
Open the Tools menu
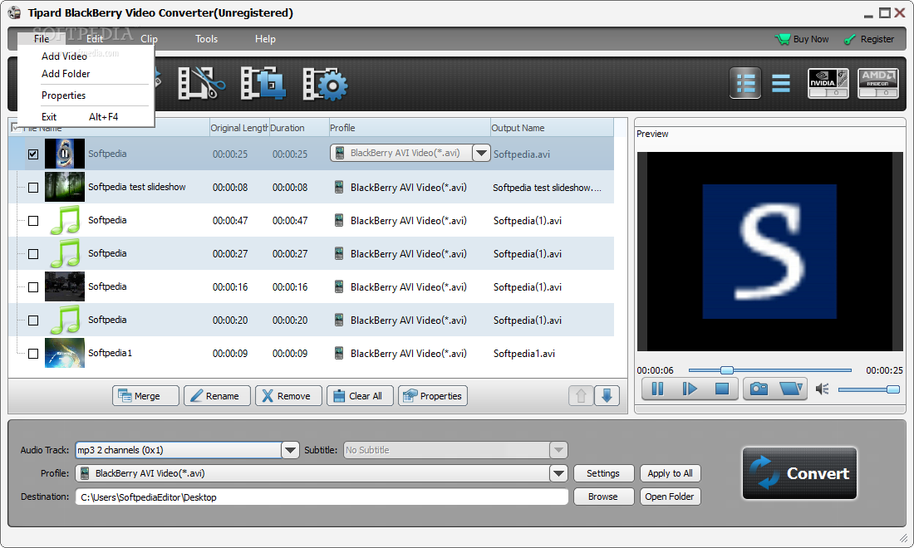click(206, 39)
